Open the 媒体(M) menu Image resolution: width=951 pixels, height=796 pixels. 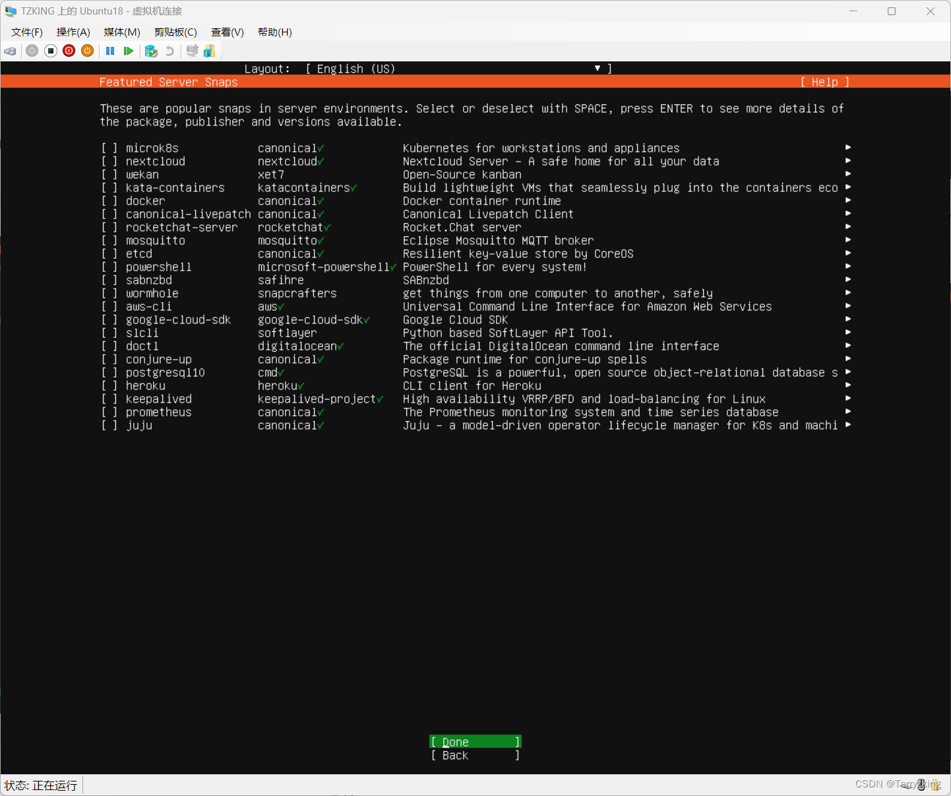[122, 32]
